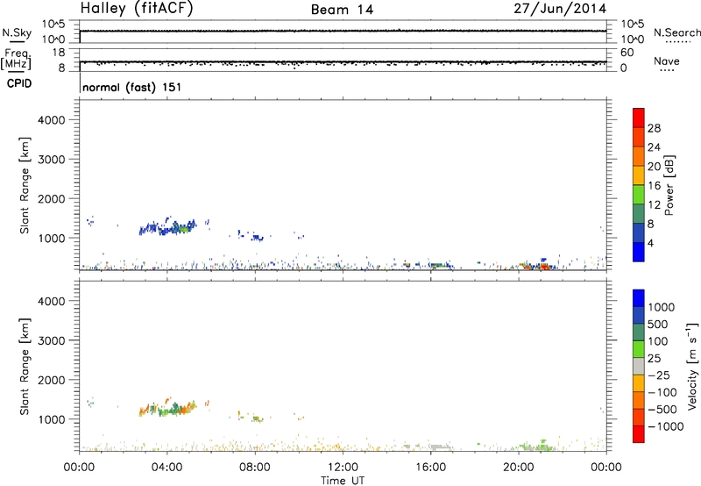The width and height of the screenshot is (701, 486).
Task: Click the 04:00 scatter cluster in the power panel
Action: click(x=167, y=227)
